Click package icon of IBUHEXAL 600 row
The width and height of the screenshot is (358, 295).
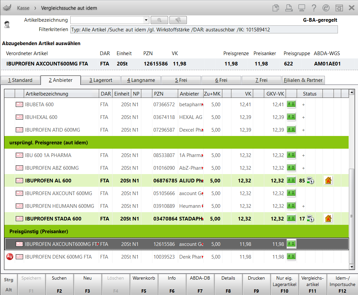point(19,117)
